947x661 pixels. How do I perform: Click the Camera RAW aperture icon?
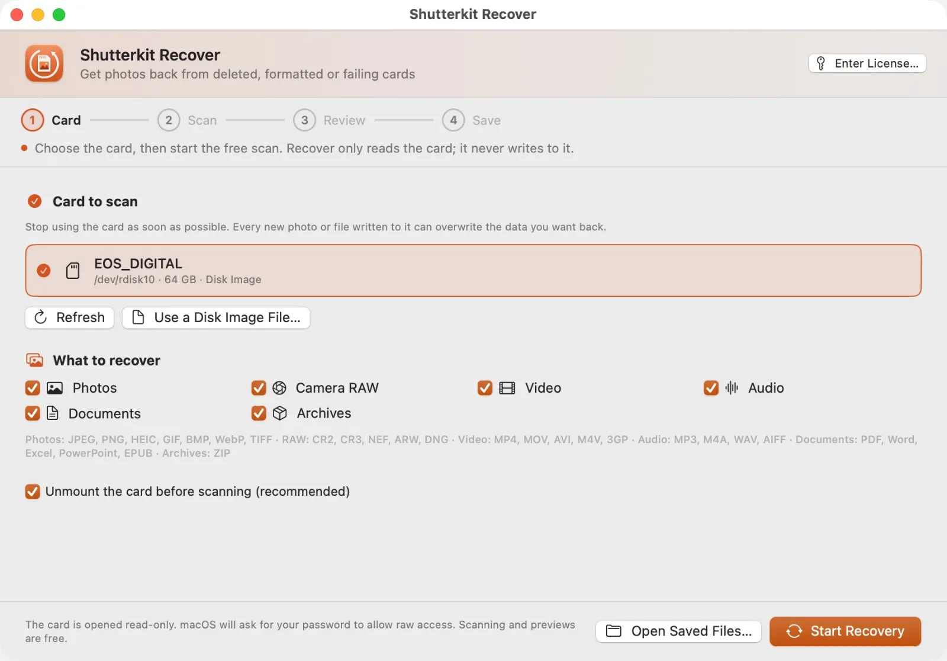279,388
